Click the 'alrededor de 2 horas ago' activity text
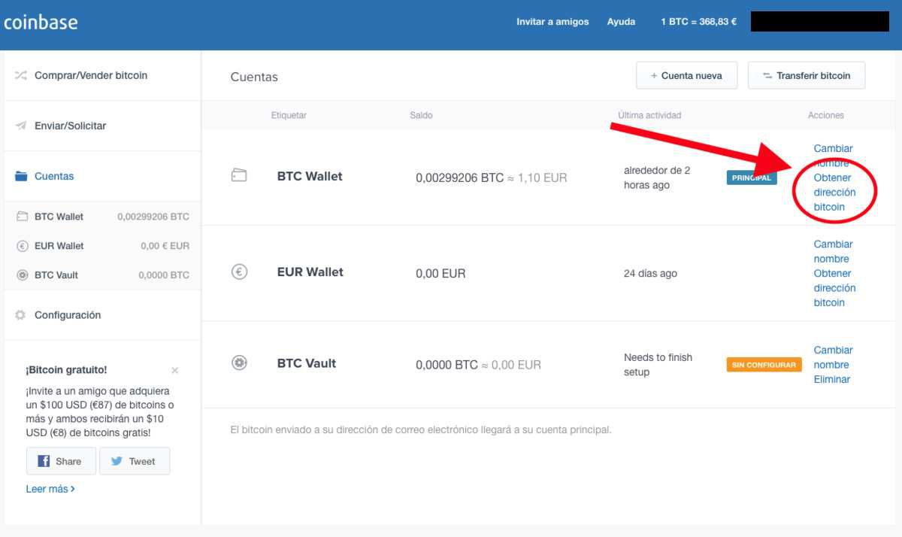Screen dimensions: 902x537 657,177
